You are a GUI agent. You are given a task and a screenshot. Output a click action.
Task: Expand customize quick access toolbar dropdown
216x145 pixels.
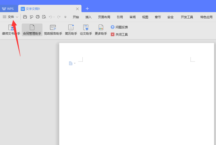(65, 17)
